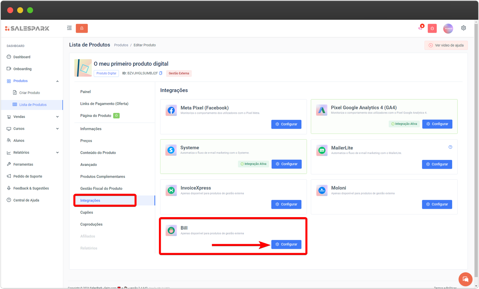Open the Cupões product tab

coord(87,212)
